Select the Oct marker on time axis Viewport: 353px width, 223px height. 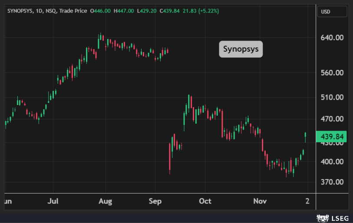point(205,201)
